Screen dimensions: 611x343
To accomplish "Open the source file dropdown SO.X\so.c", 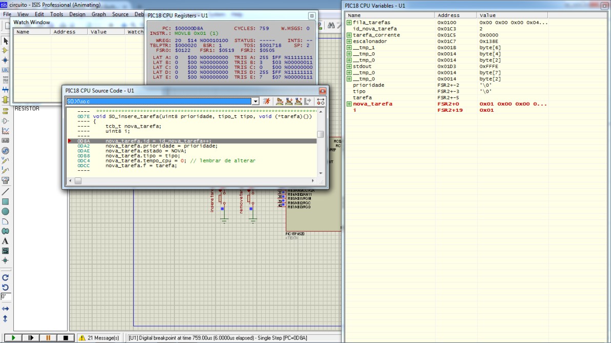I will click(x=255, y=102).
